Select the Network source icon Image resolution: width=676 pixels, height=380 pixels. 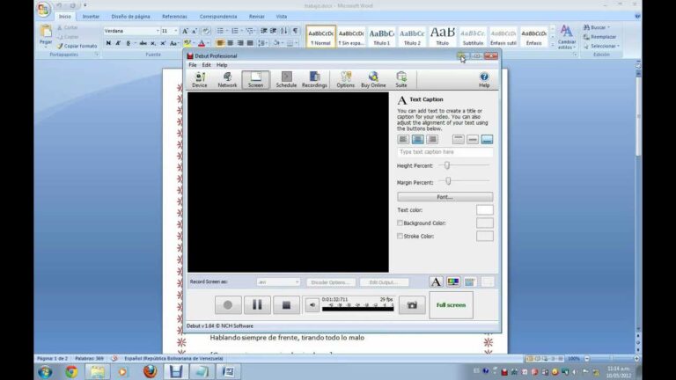point(227,79)
